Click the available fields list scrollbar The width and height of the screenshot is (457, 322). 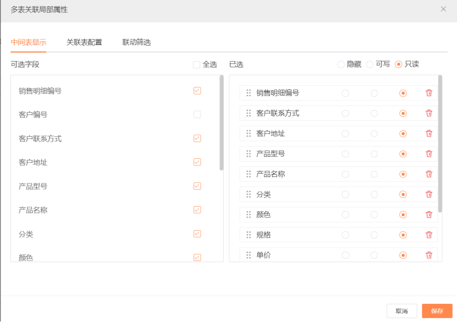221,124
